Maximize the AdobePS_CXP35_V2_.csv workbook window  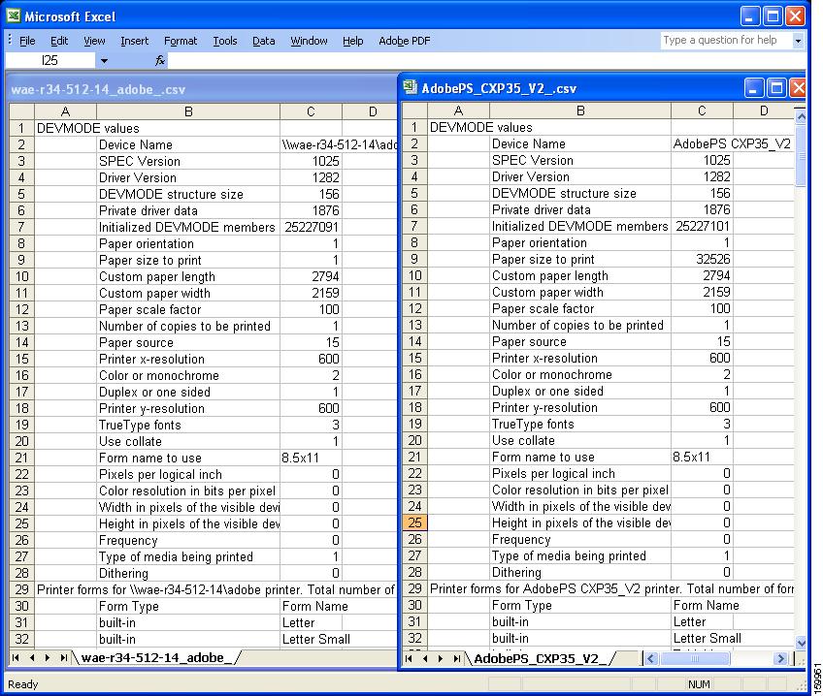[x=776, y=88]
